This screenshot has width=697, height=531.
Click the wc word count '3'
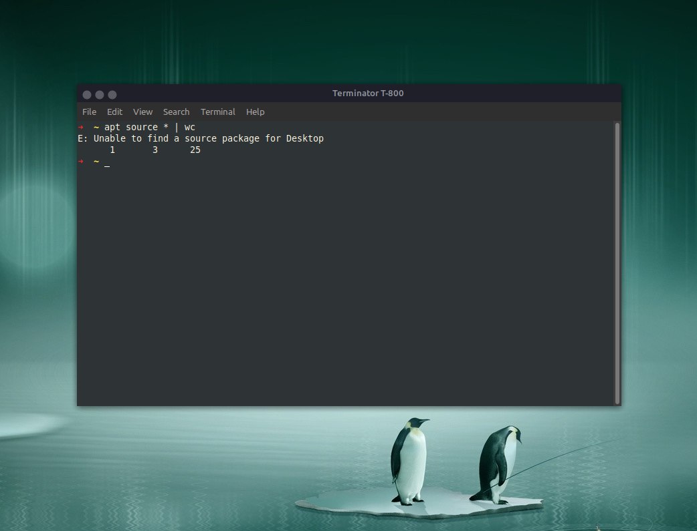[x=155, y=150]
